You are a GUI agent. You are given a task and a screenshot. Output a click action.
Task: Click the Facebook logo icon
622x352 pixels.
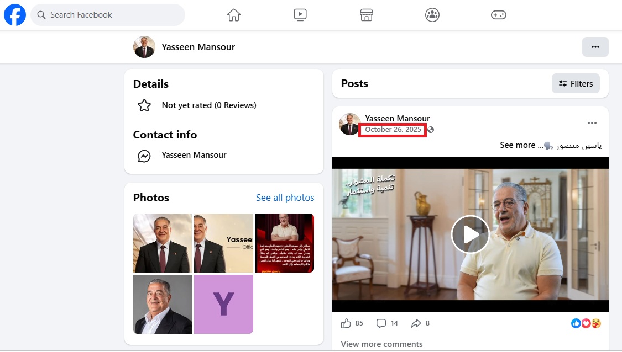pyautogui.click(x=15, y=15)
